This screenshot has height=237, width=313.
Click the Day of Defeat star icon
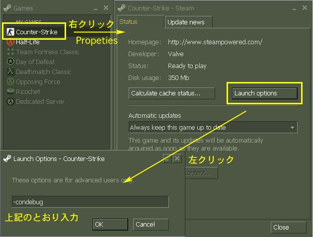[x=10, y=62]
